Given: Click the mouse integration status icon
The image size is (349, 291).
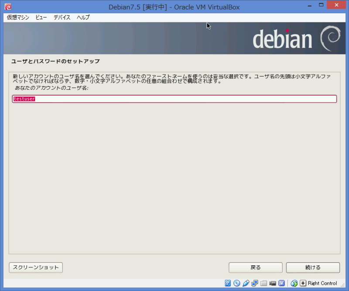Looking at the screenshot, I should point(294,283).
